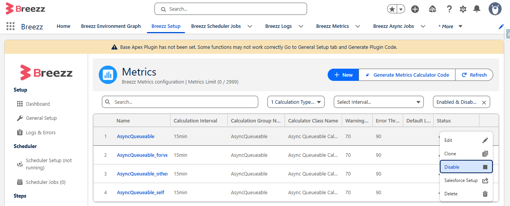Viewport: 510px width, 206px height.
Task: Open Breezz Environment Graph tab
Action: click(111, 26)
